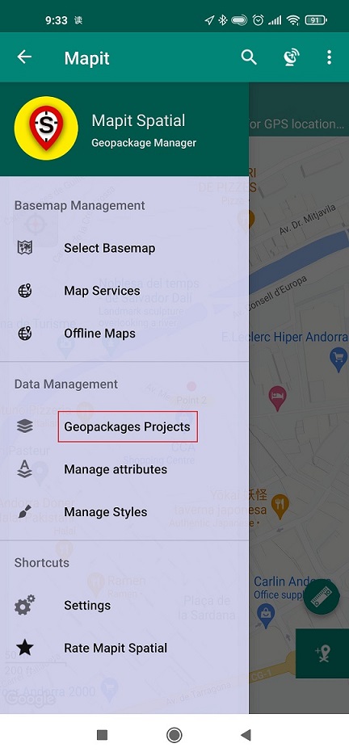Image resolution: width=349 pixels, height=756 pixels.
Task: Open search with the magnifier icon
Action: [249, 57]
